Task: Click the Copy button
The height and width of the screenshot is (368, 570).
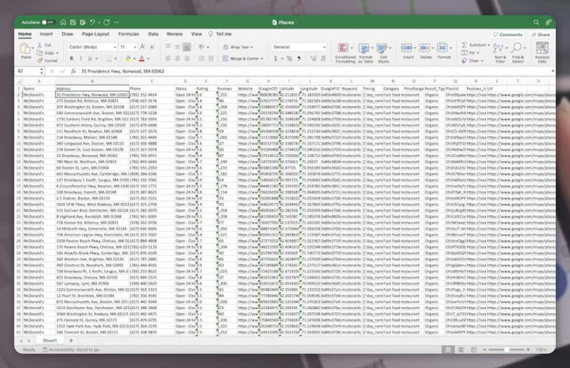Action: click(46, 53)
